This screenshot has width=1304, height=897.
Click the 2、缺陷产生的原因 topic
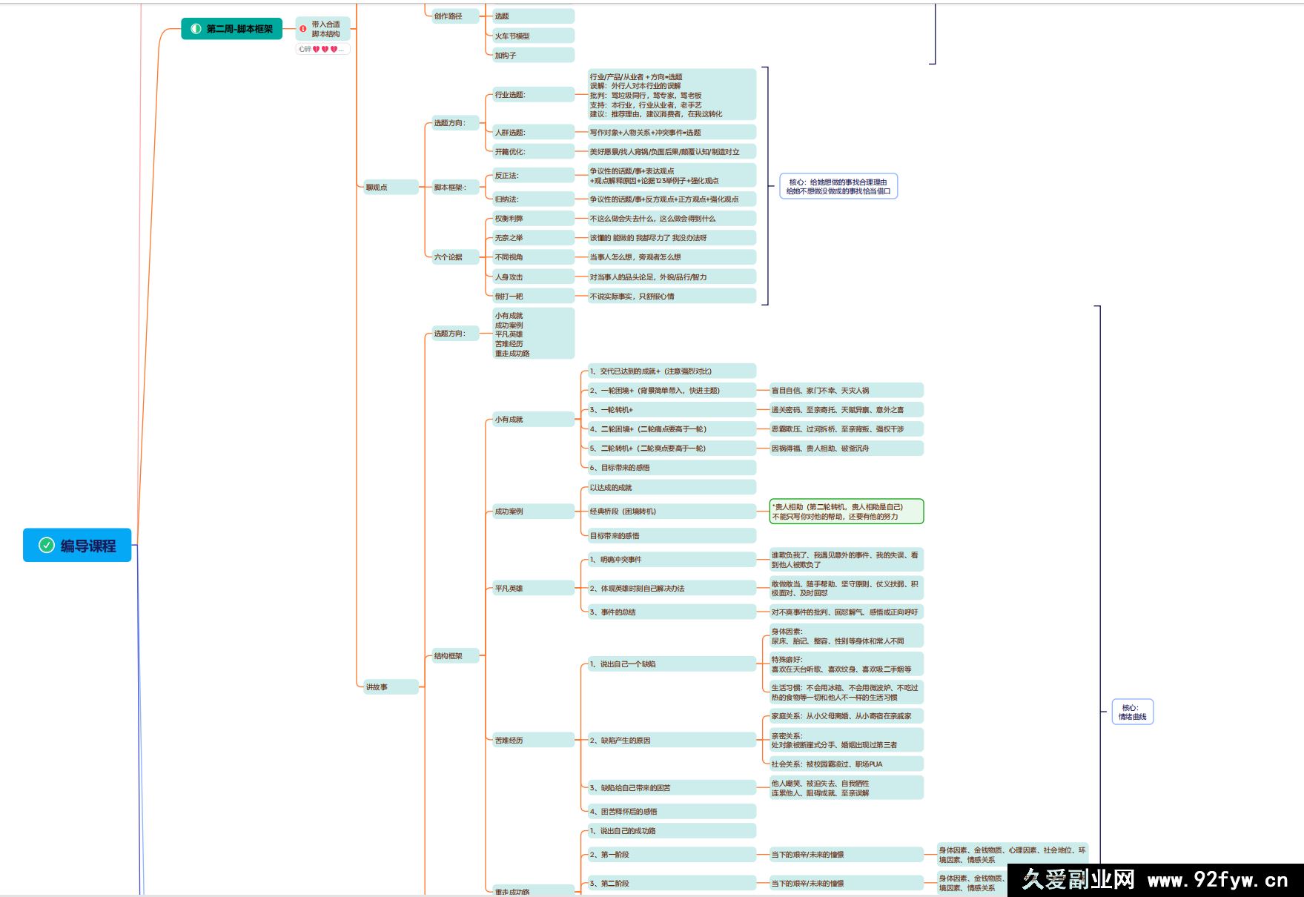(626, 741)
